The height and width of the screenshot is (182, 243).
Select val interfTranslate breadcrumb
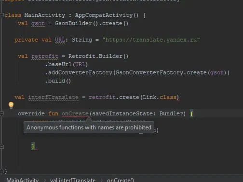coord(73,180)
